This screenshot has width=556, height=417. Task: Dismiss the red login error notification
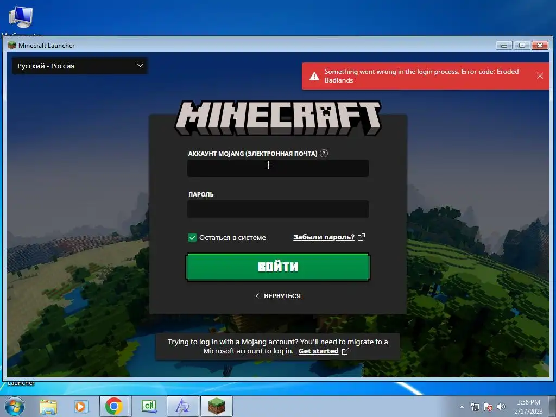[x=540, y=75]
